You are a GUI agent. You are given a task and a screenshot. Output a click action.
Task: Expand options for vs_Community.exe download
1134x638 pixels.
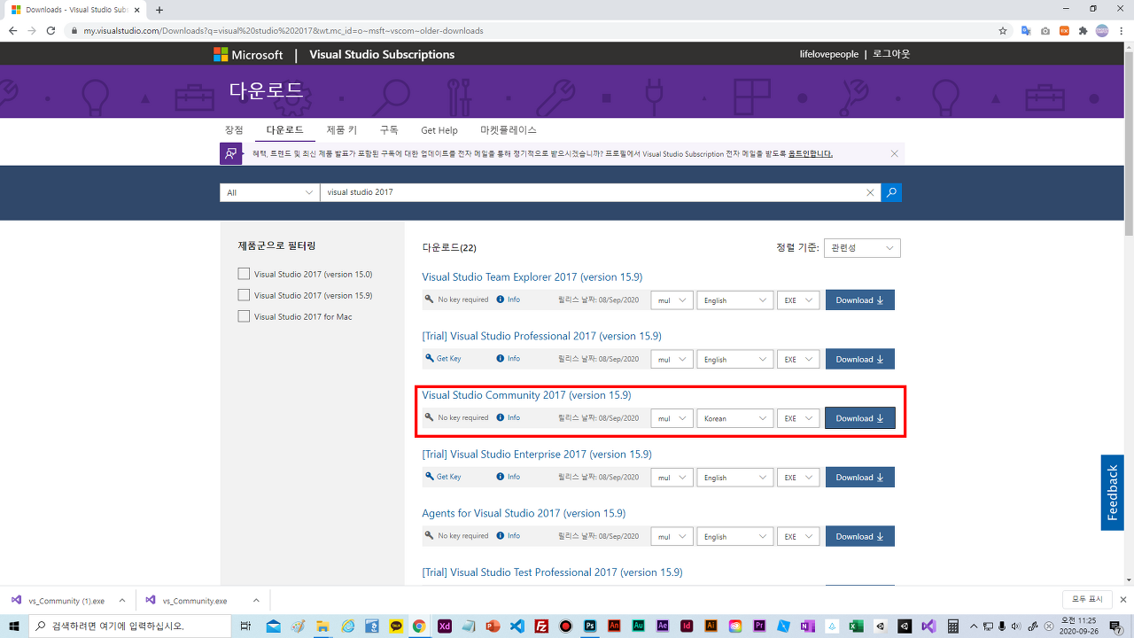[256, 600]
